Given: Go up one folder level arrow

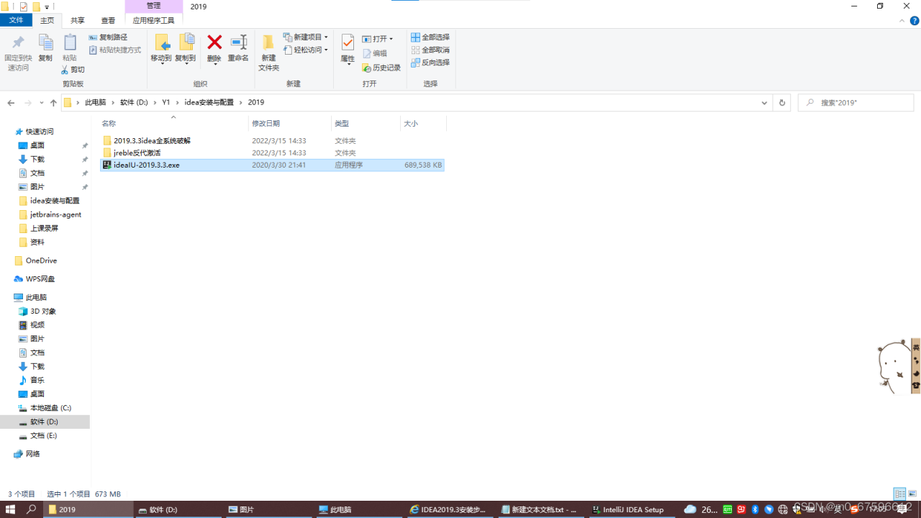Looking at the screenshot, I should [x=53, y=103].
